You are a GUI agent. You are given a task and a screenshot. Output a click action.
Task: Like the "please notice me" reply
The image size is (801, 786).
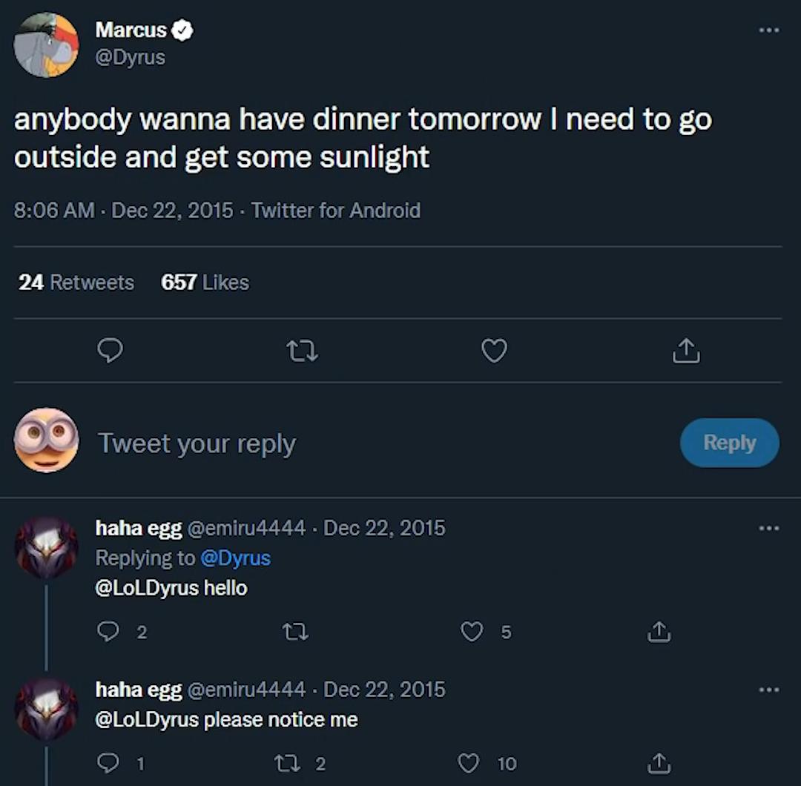(x=469, y=764)
